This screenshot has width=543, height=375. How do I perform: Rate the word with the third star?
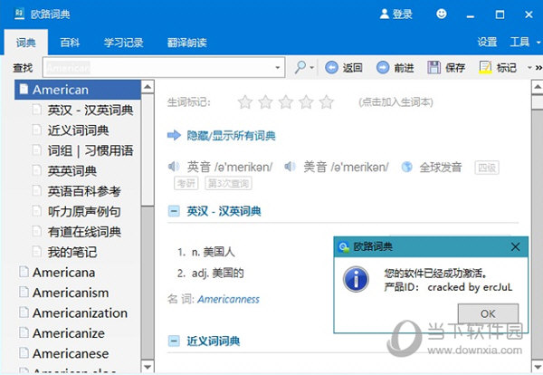[286, 101]
